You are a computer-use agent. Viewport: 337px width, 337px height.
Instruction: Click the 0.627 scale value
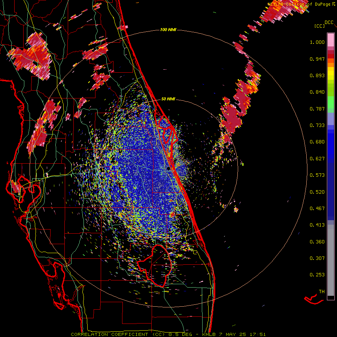317,159
